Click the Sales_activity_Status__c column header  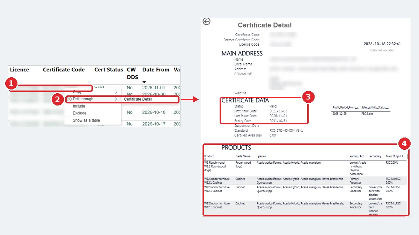pos(375,108)
